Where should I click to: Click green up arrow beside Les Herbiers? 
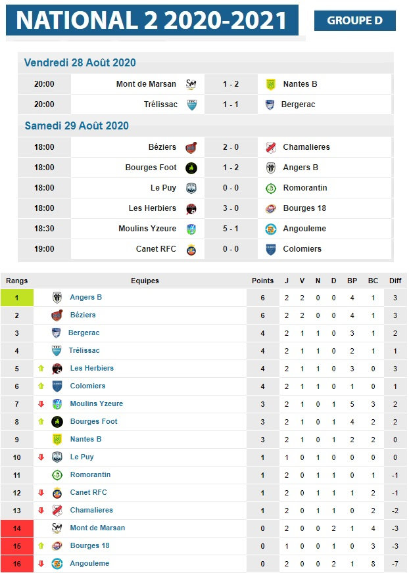tap(41, 369)
